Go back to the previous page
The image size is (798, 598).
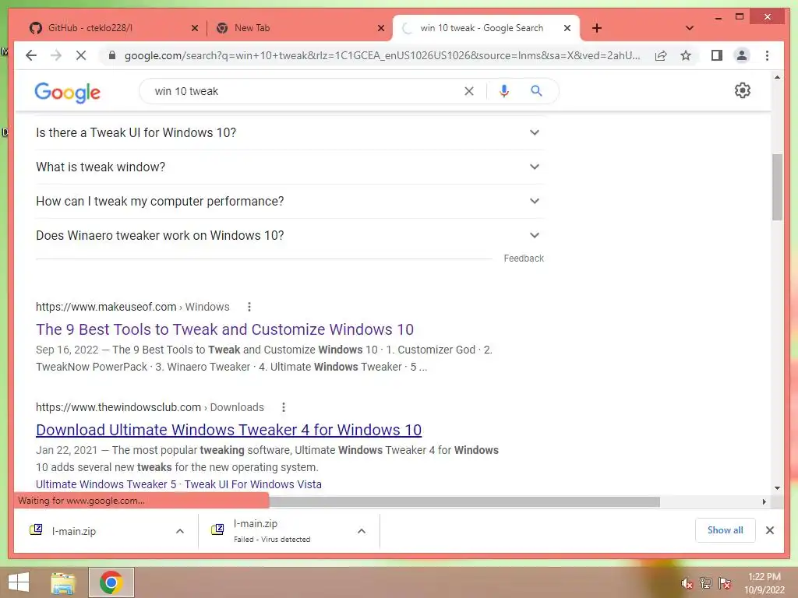click(x=31, y=55)
